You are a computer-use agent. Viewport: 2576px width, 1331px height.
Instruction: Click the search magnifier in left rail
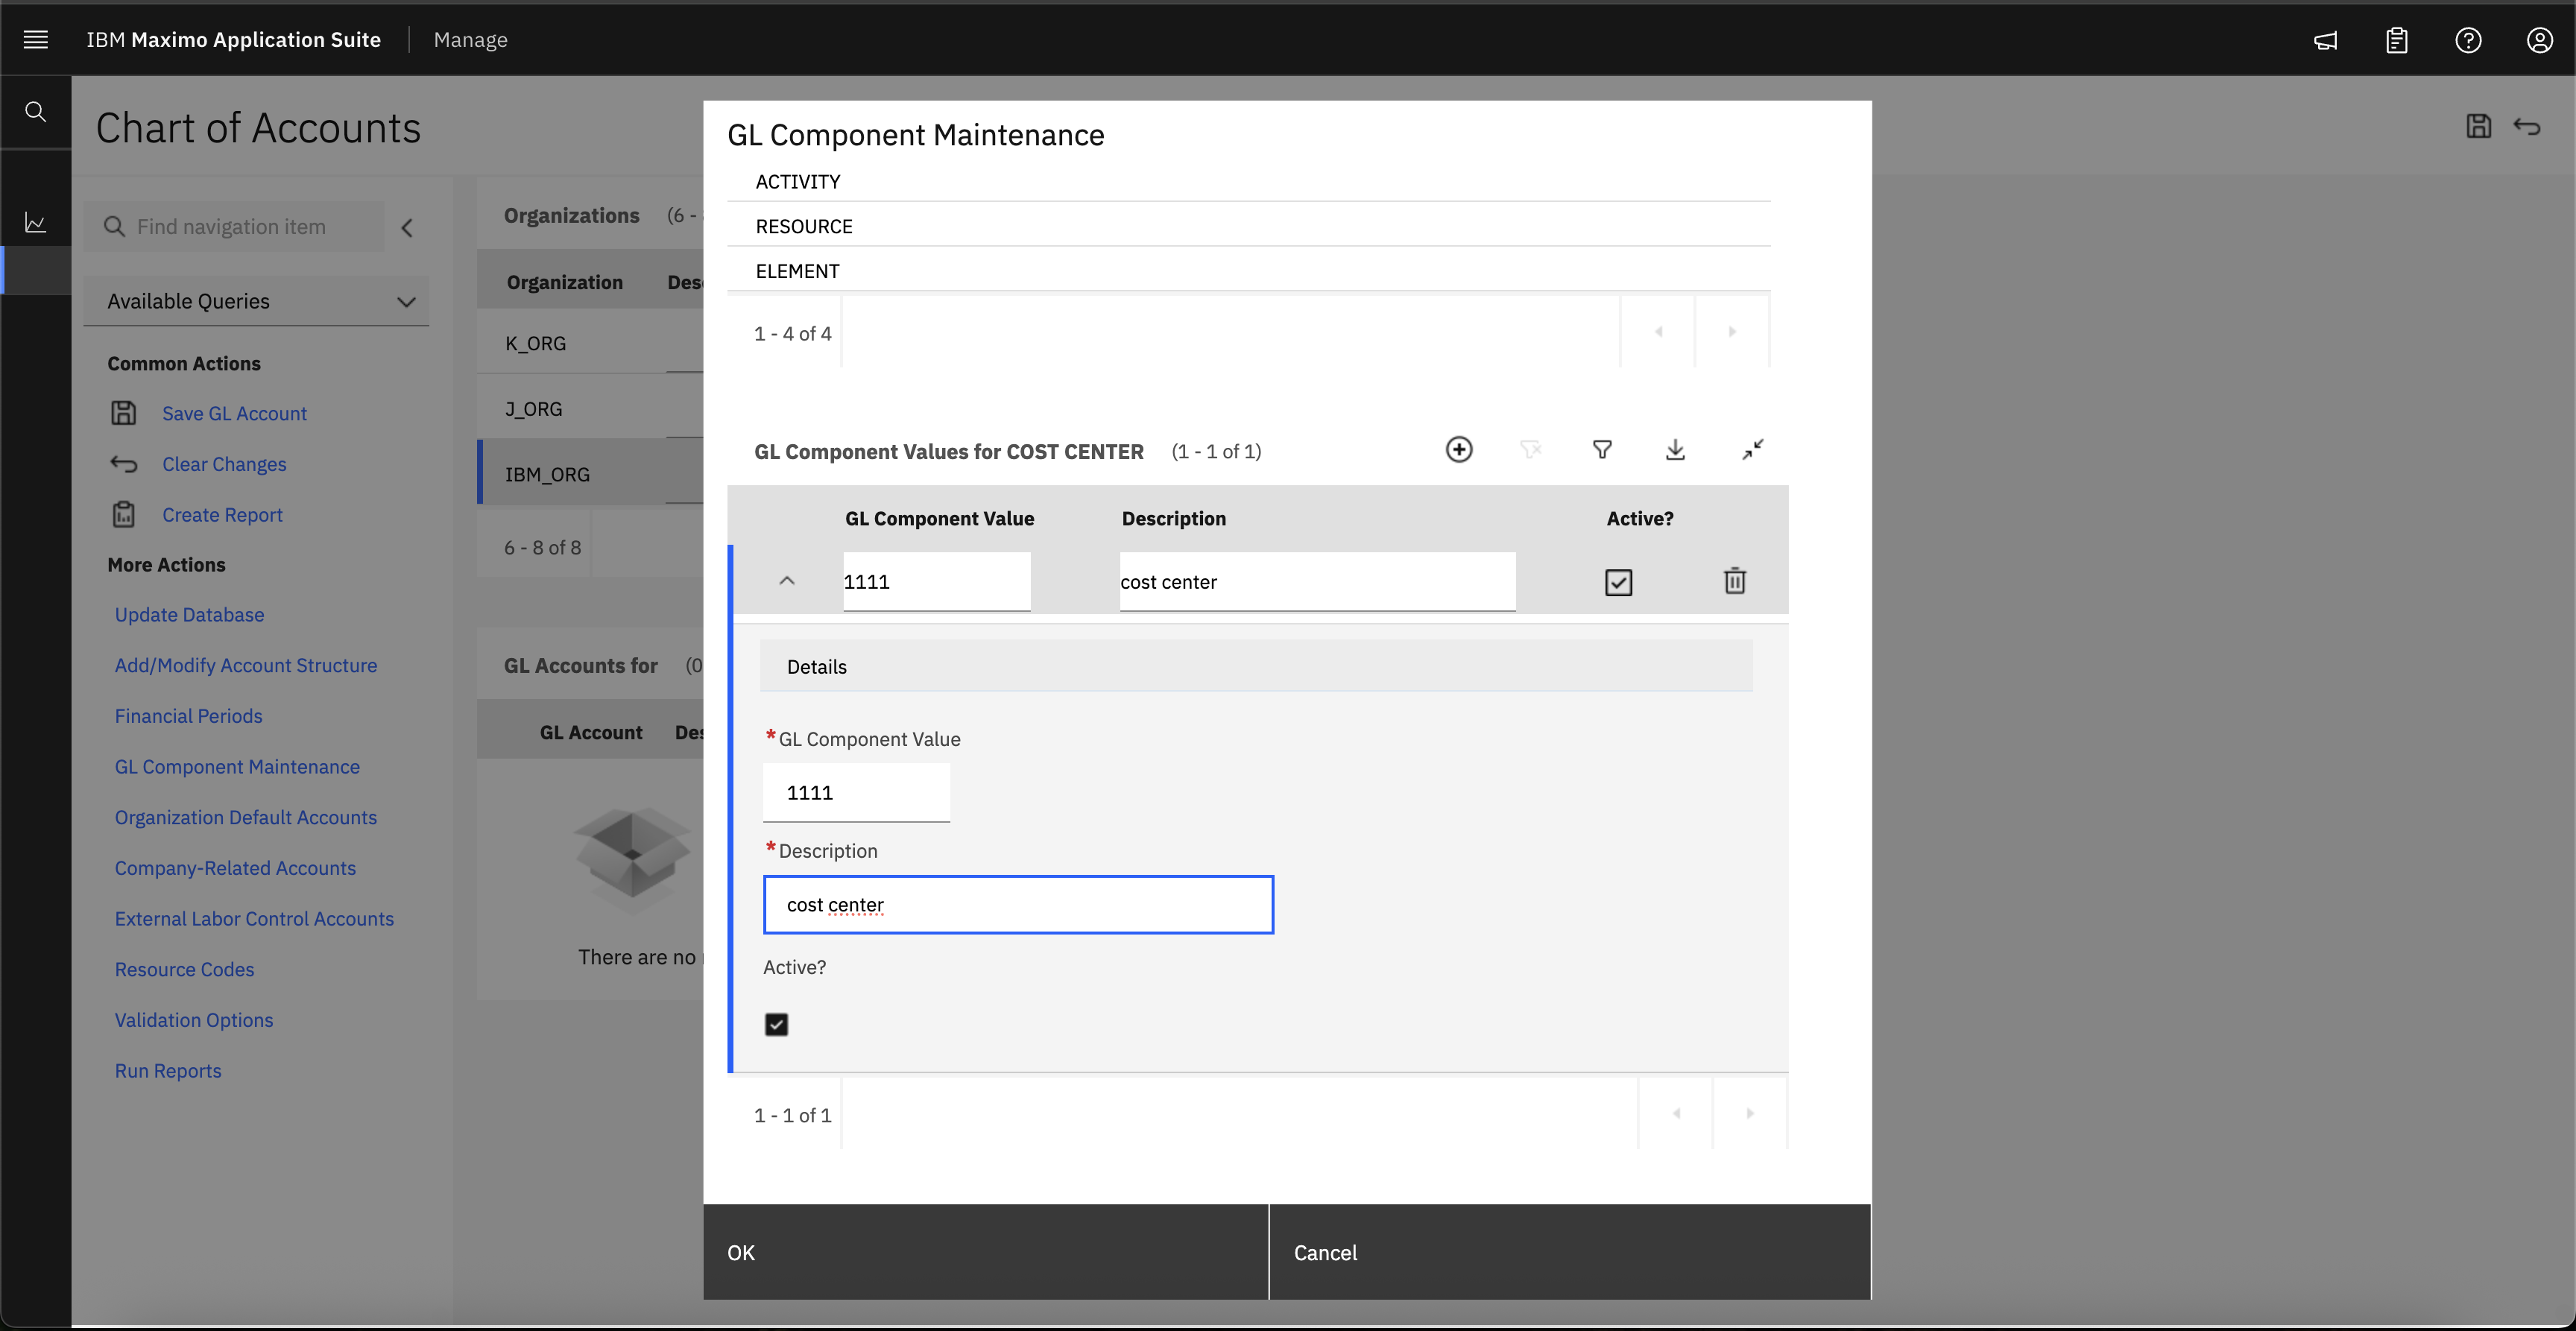click(36, 111)
